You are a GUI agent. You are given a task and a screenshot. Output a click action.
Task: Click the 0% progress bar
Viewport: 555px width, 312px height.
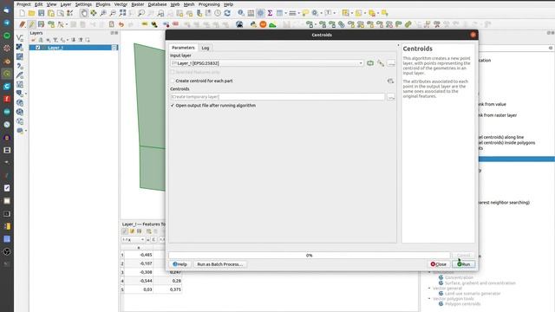[x=309, y=255]
